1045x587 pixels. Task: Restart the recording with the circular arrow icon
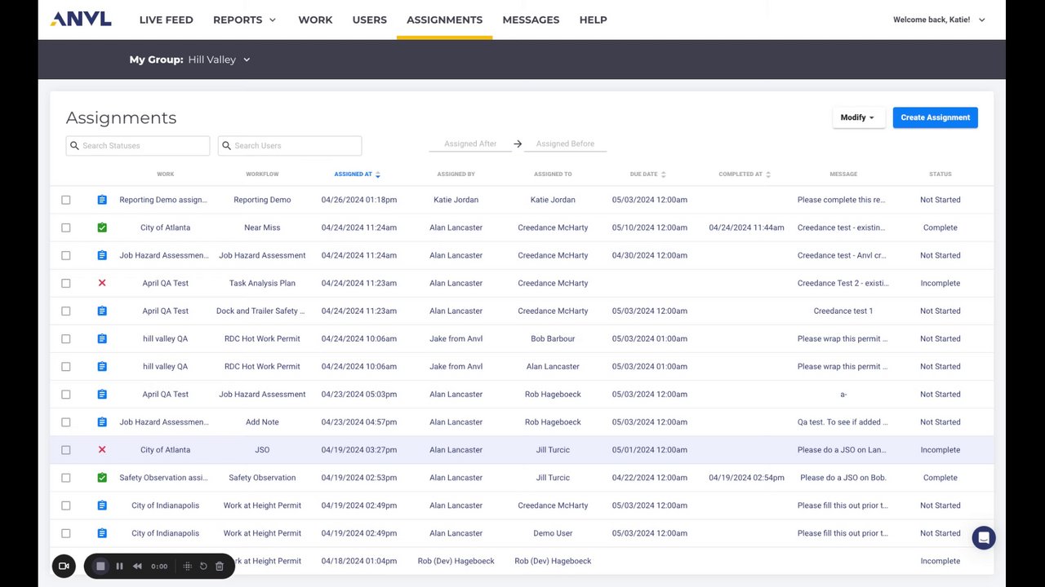(x=203, y=566)
